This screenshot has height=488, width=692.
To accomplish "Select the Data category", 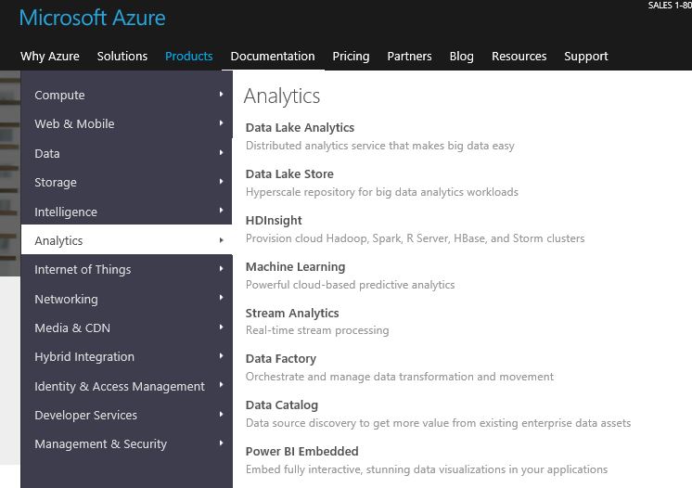I will [47, 153].
